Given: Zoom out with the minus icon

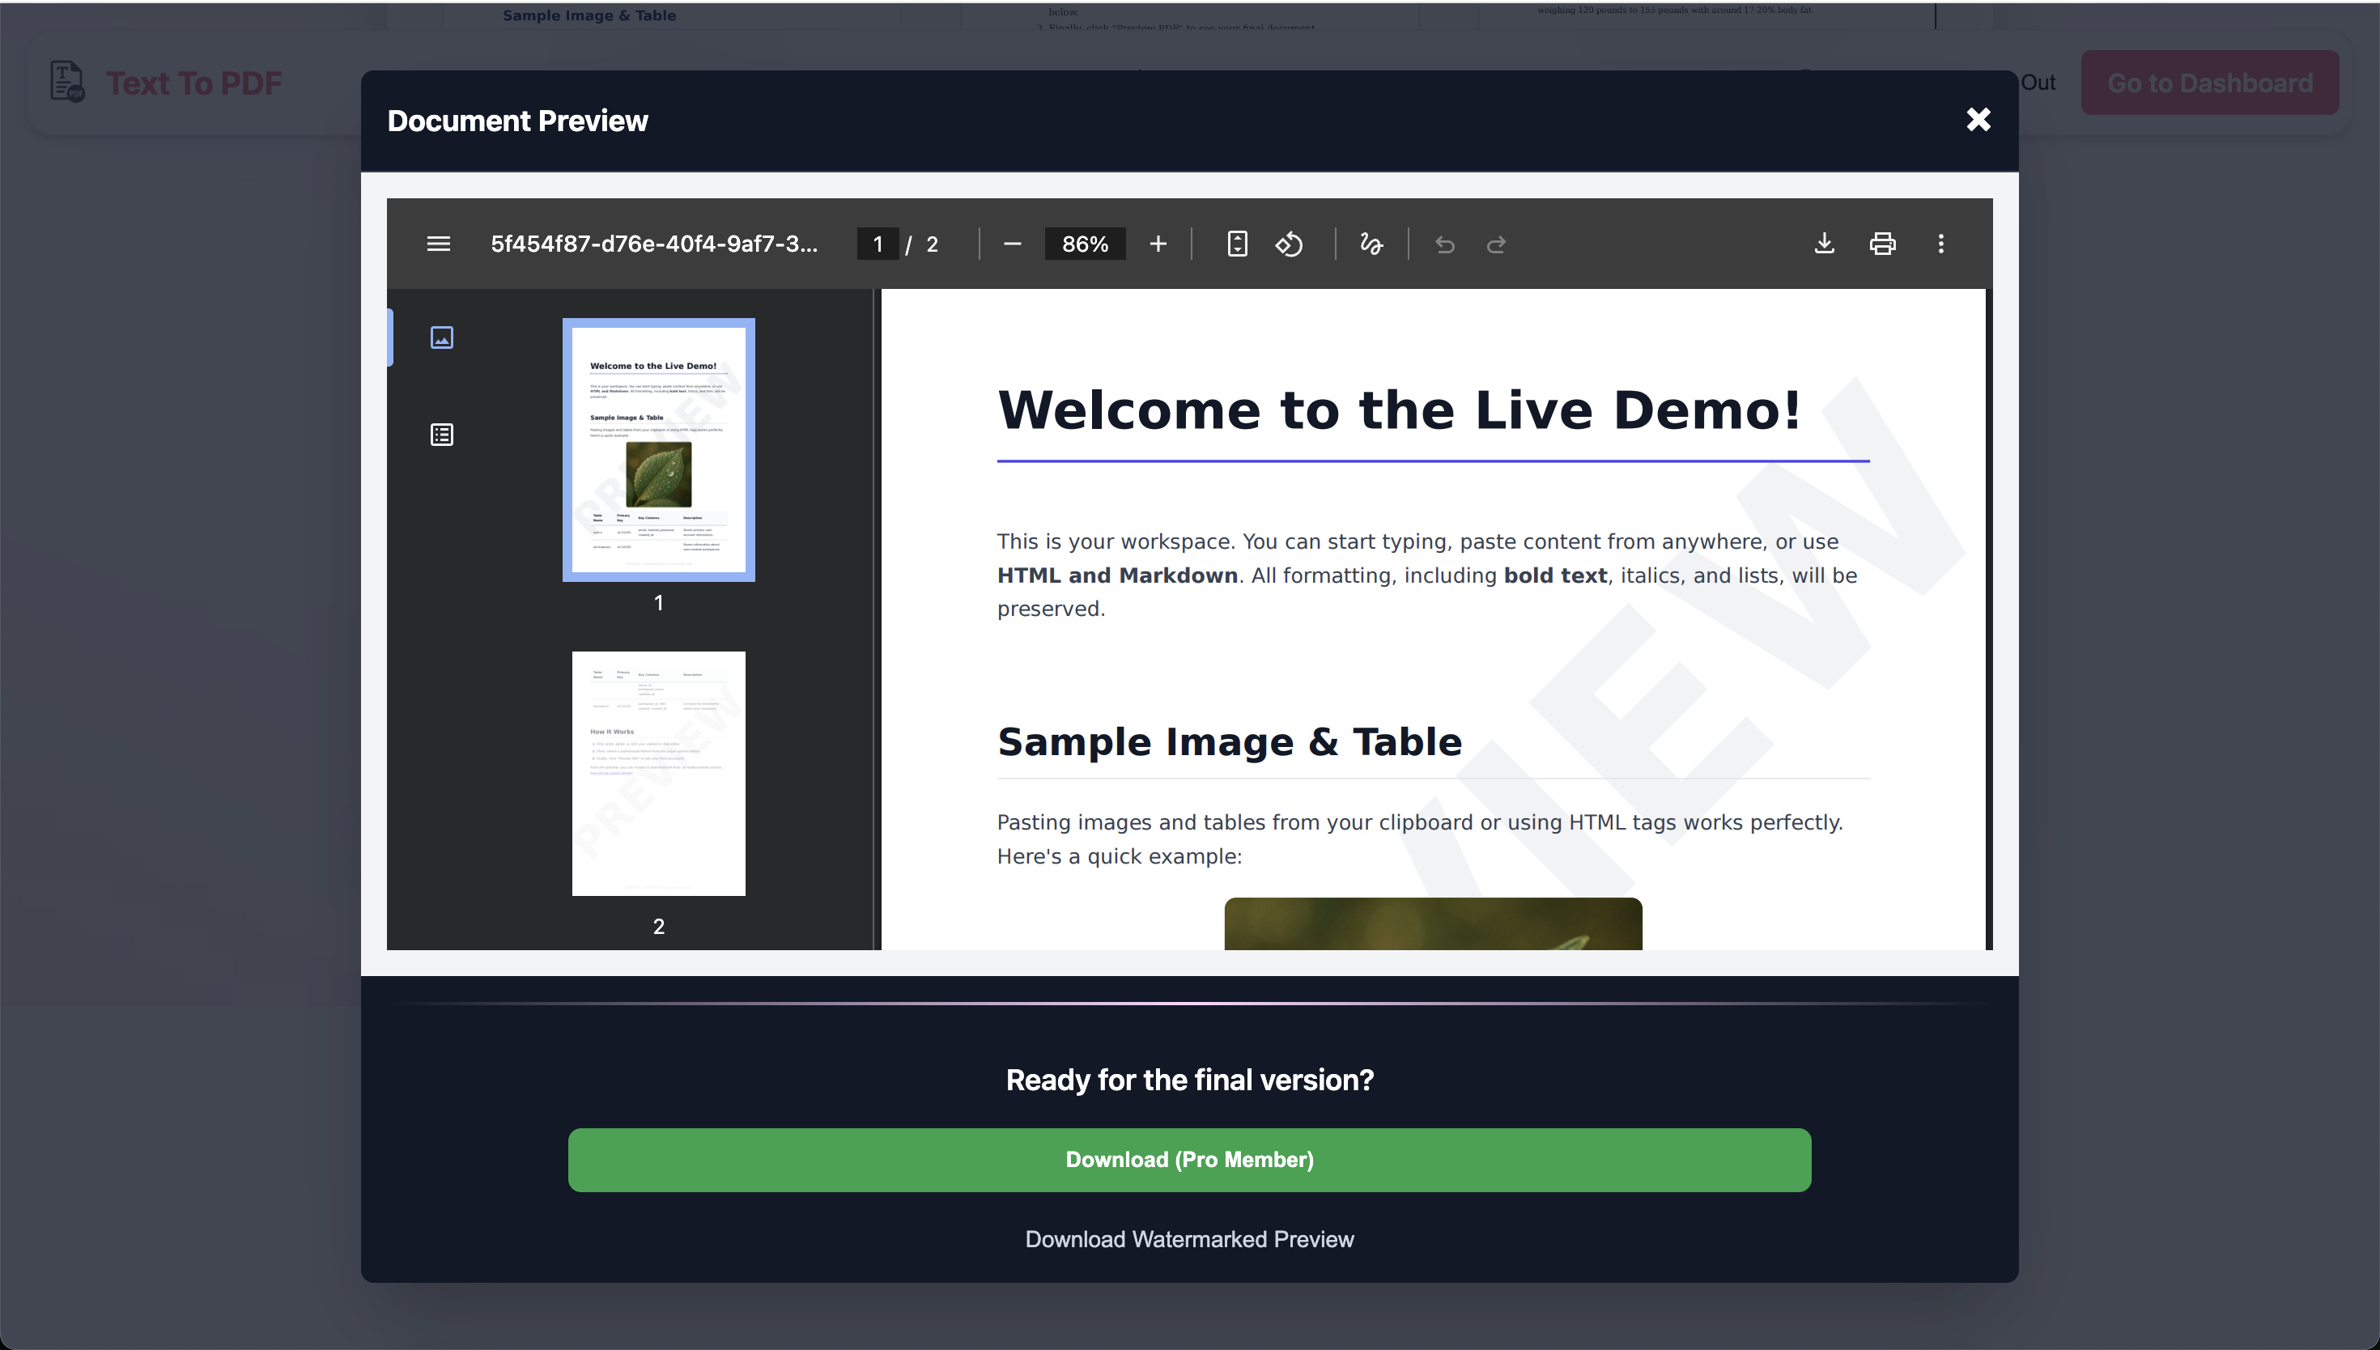Looking at the screenshot, I should click(x=1012, y=244).
